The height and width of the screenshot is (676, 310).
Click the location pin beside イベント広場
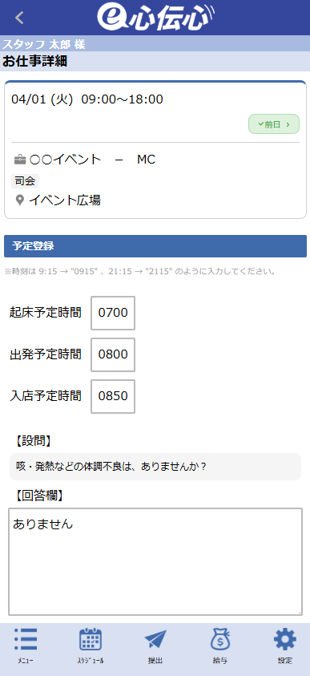[x=19, y=201]
